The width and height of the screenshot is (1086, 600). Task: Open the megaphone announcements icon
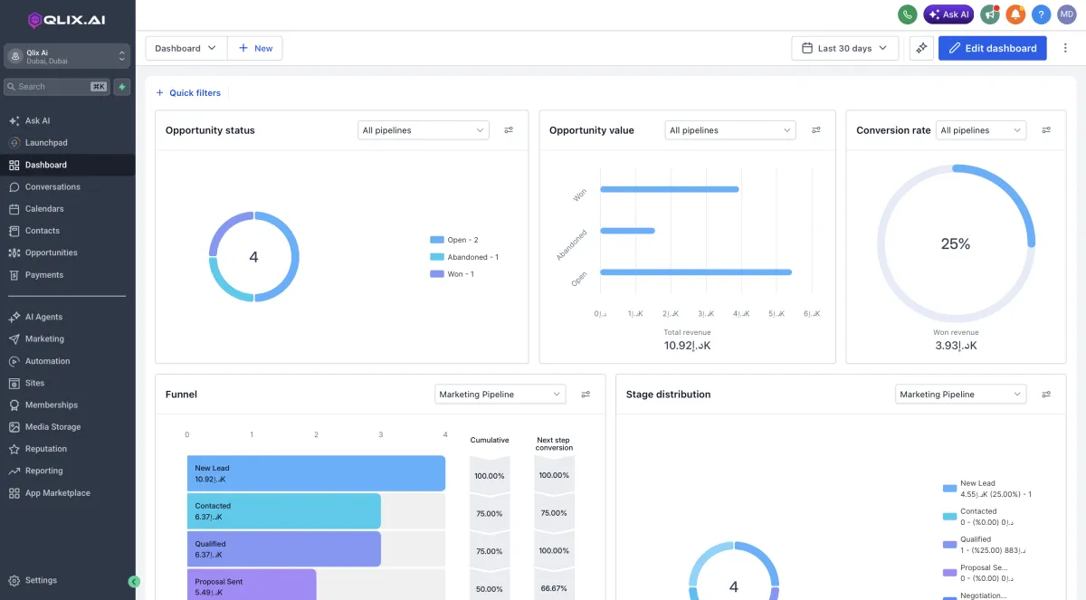pyautogui.click(x=990, y=14)
